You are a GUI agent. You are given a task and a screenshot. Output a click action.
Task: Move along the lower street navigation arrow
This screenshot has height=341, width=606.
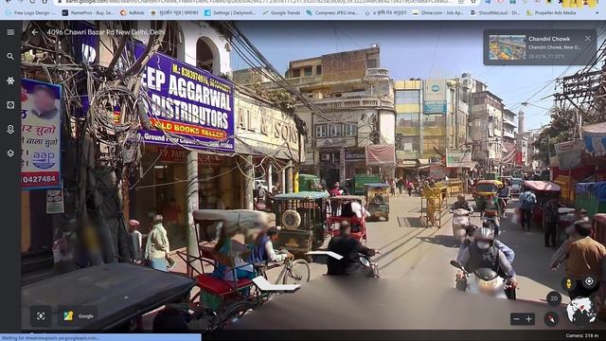276,285
